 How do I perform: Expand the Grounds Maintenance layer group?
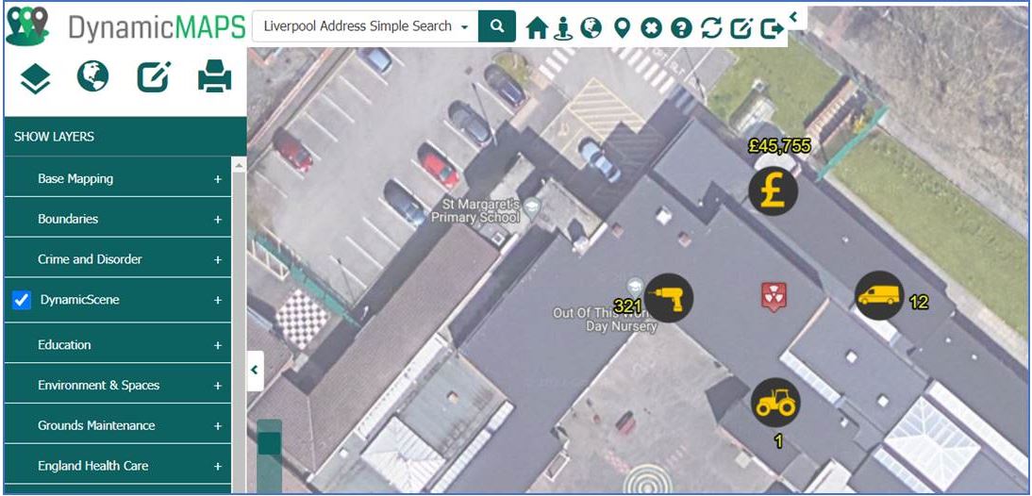218,426
